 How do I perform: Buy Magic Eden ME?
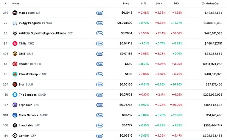pyautogui.click(x=100, y=13)
